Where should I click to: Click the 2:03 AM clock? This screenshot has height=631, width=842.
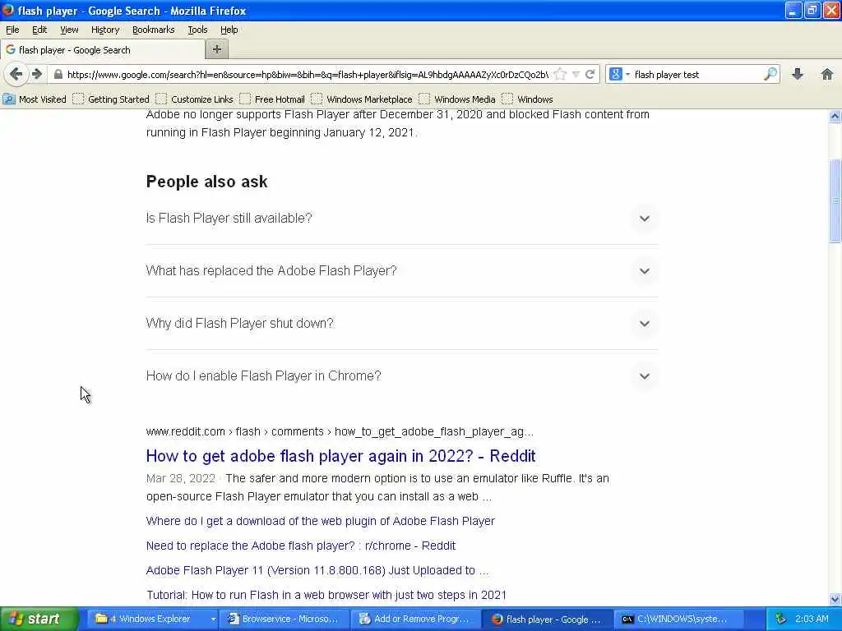click(x=812, y=619)
